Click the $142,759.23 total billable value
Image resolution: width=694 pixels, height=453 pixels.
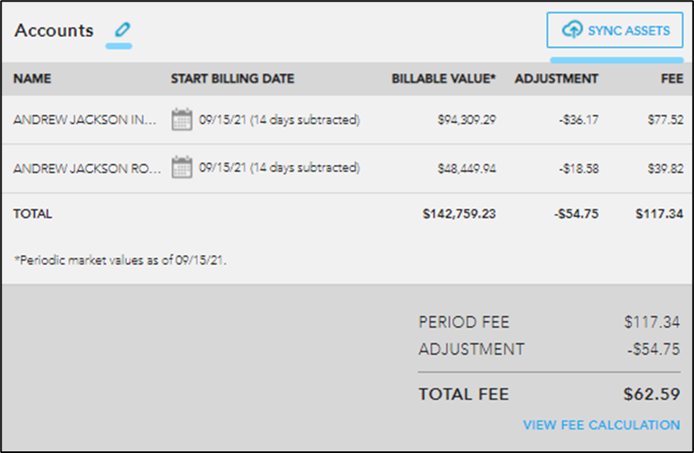click(x=459, y=214)
